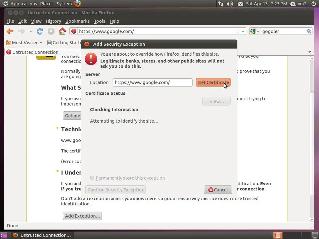Open the vm2 user menu

(x=298, y=4)
